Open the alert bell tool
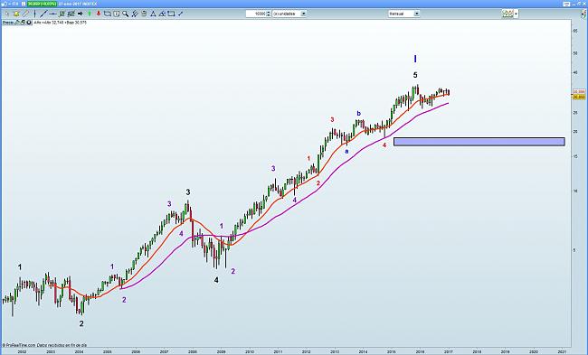The image size is (588, 355). click(x=16, y=14)
